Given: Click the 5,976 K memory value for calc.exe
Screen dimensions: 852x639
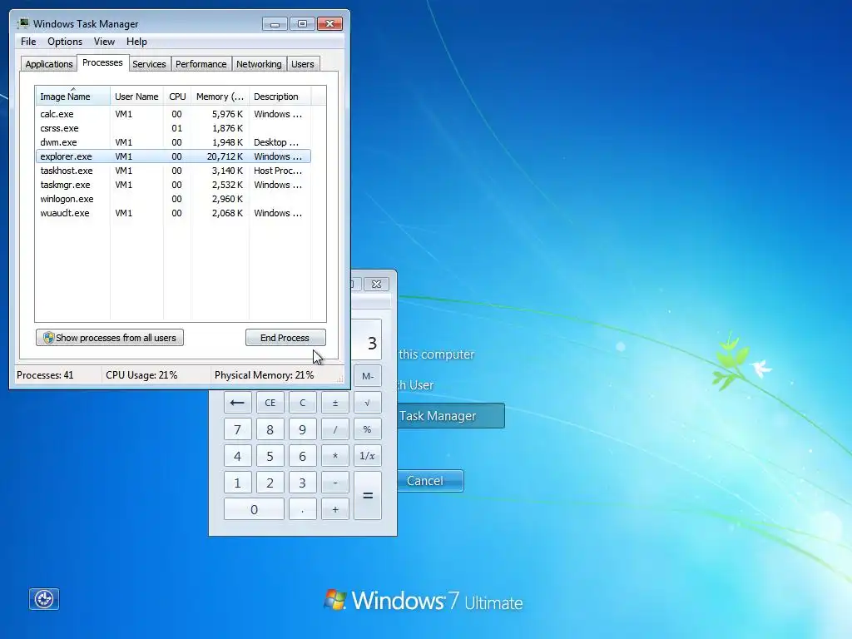Looking at the screenshot, I should pos(227,114).
